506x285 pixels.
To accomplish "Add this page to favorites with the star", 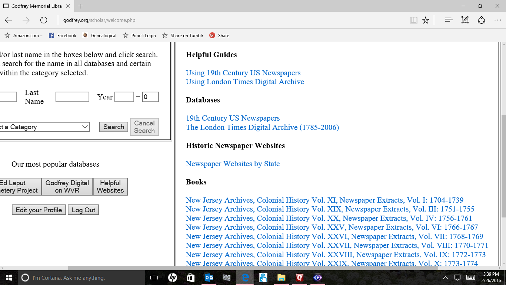I will (426, 20).
